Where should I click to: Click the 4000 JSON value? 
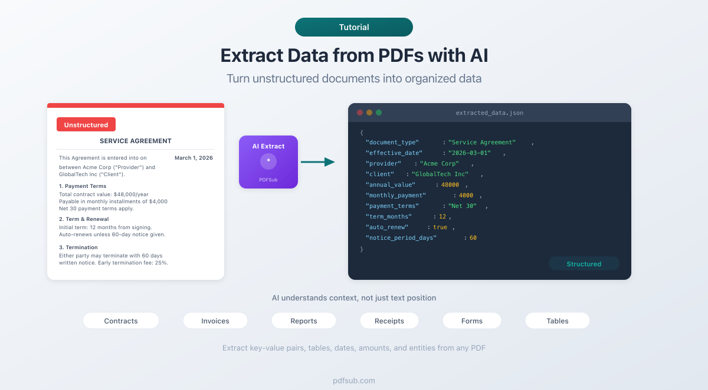466,195
